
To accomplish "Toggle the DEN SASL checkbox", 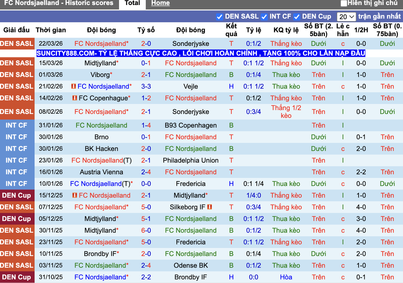I will click(x=220, y=17).
